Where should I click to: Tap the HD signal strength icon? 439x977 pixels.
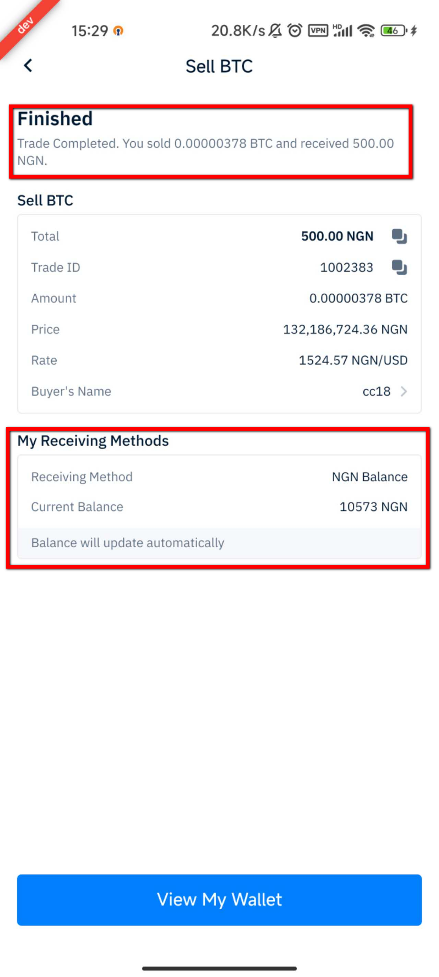coord(342,31)
